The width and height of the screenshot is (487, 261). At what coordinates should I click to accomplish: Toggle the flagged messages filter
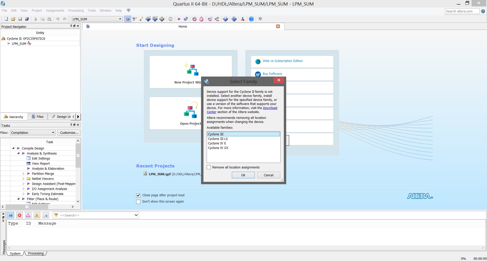46,215
